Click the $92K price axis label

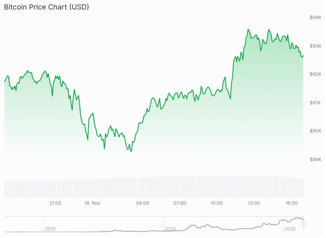315,74
